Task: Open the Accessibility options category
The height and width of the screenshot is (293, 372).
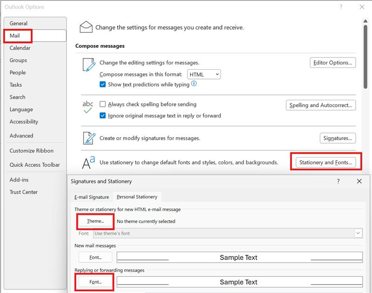Action: (x=35, y=122)
